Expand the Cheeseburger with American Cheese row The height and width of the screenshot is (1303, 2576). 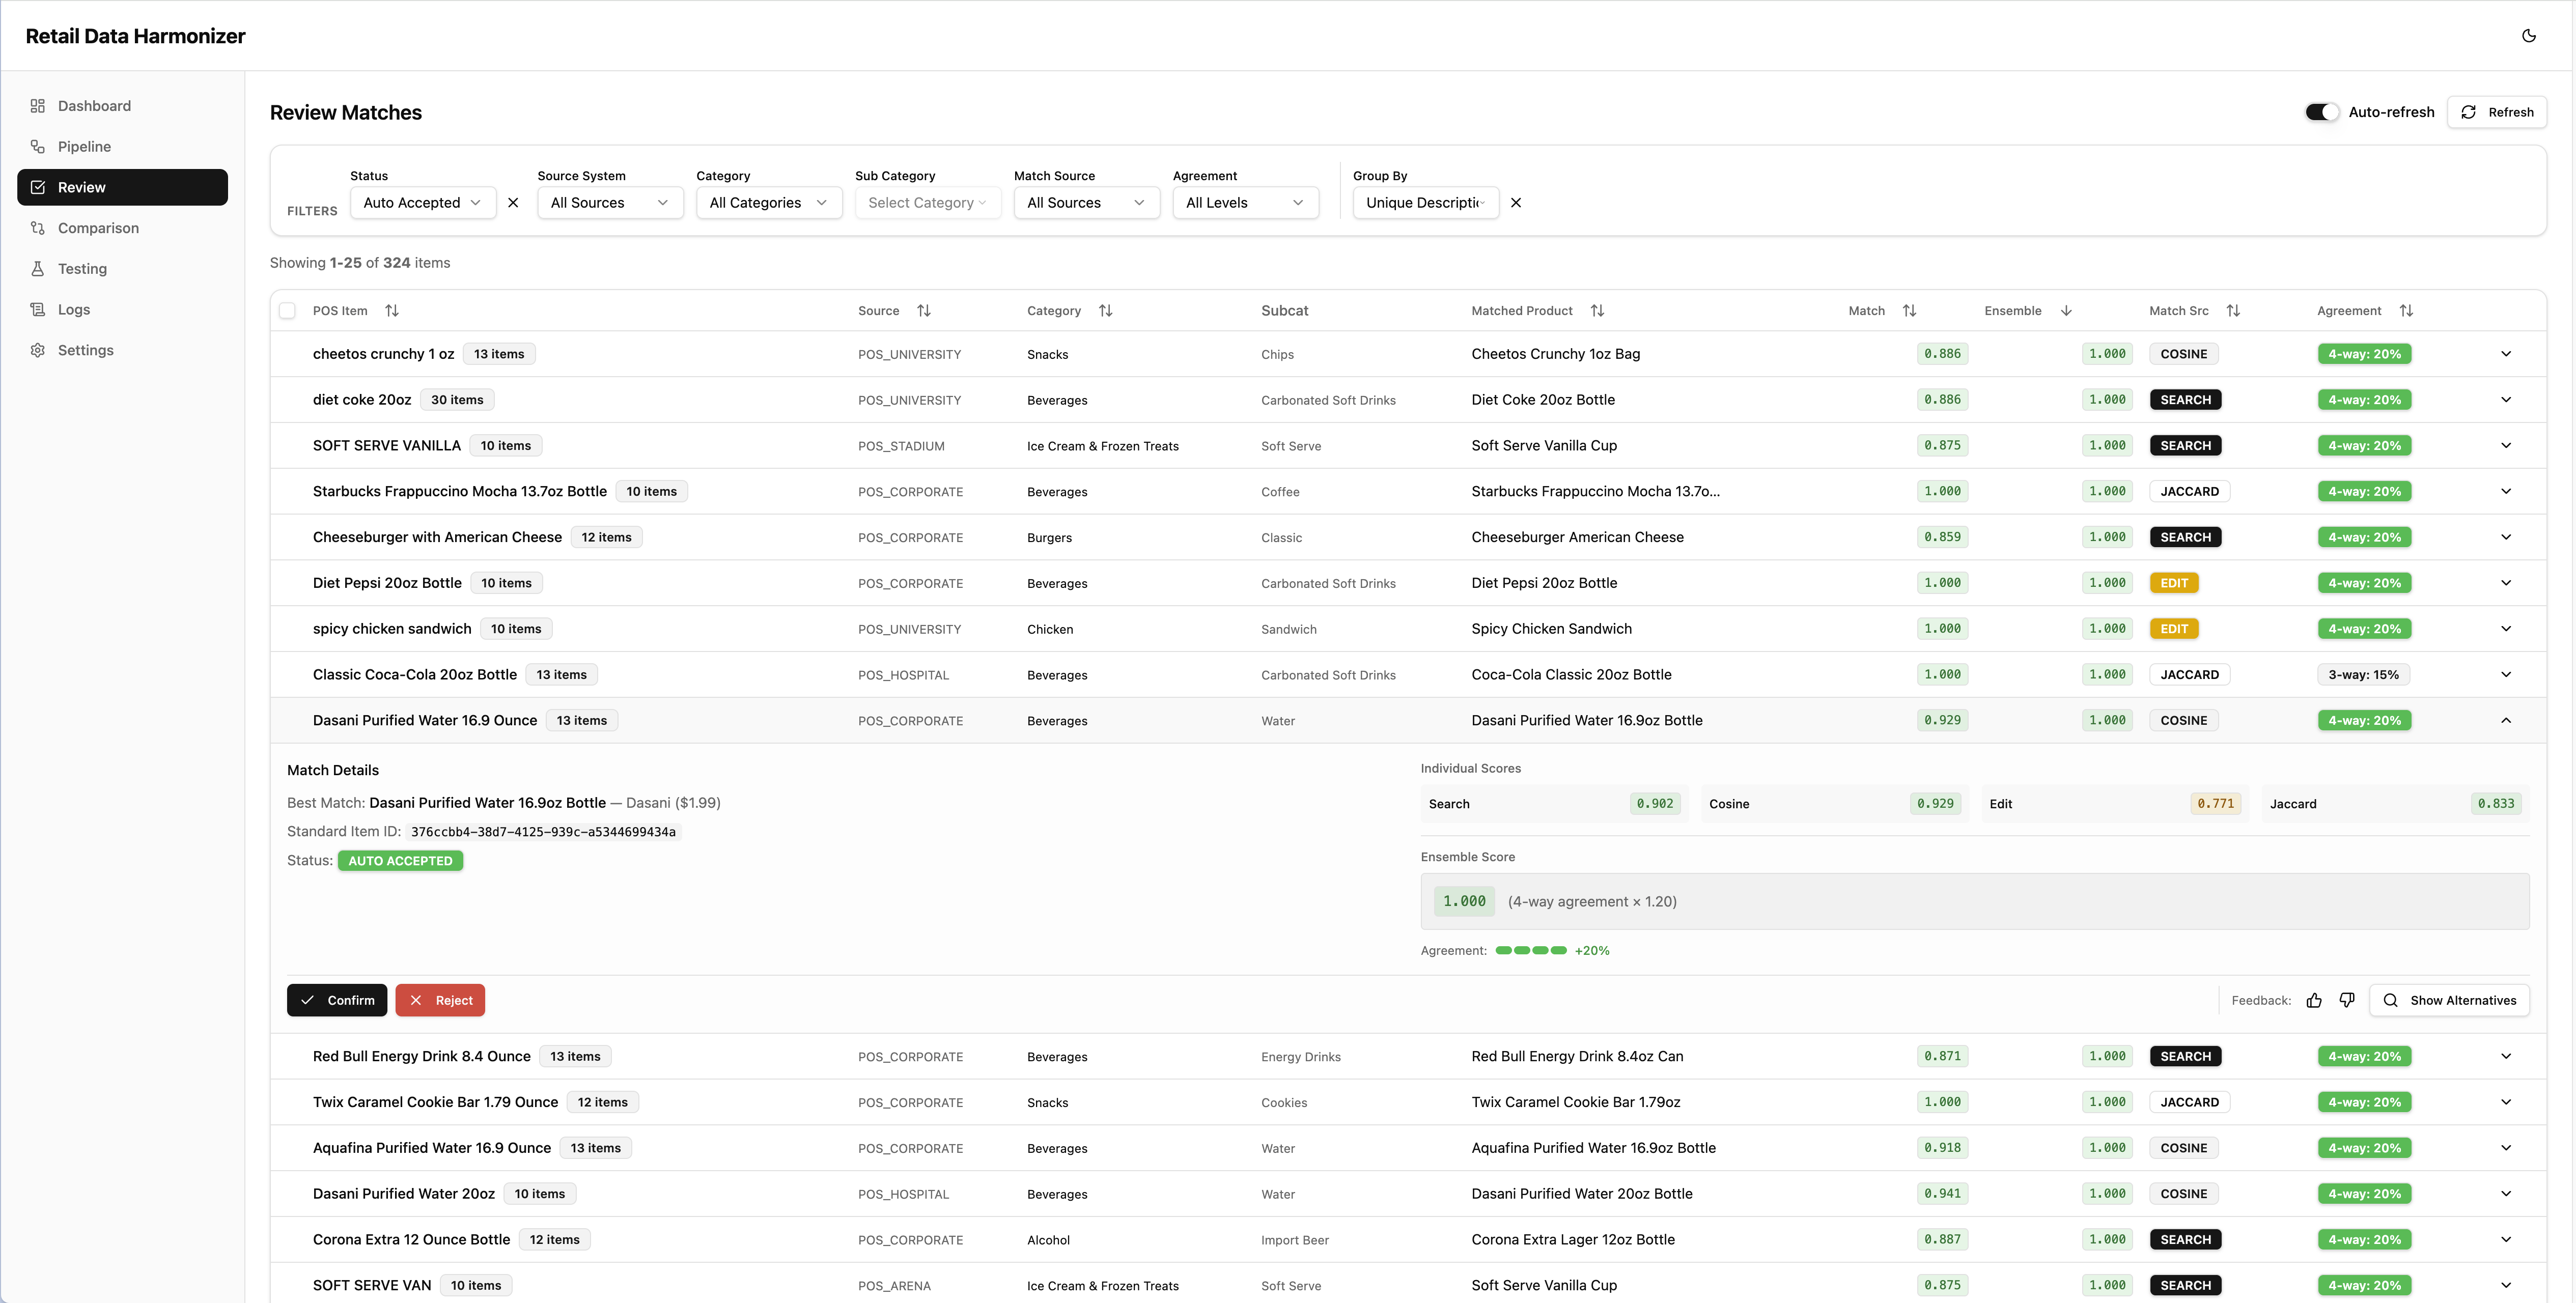coord(2506,537)
